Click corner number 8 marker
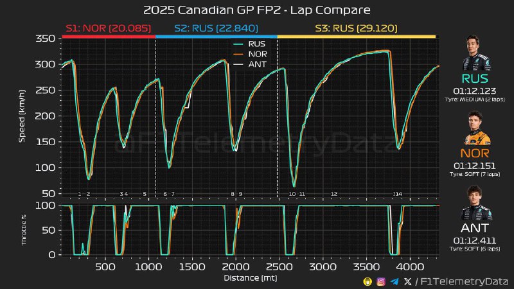Screen dimensions: 514x289 pos(233,194)
